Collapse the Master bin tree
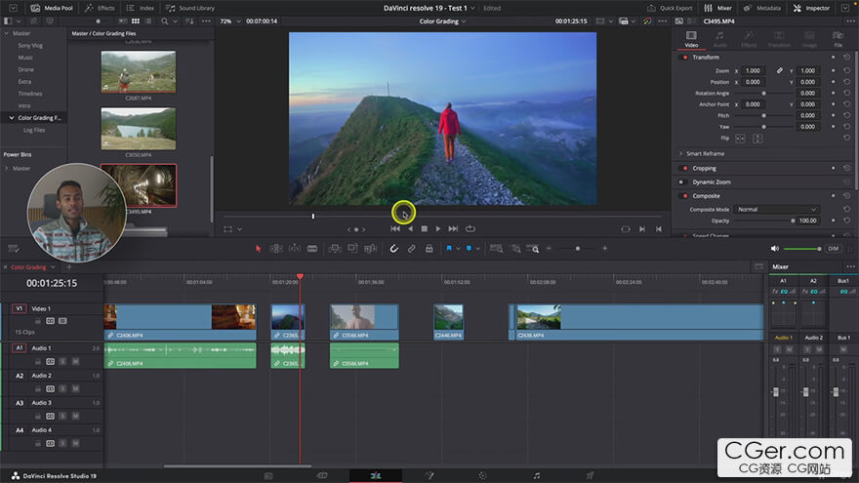The height and width of the screenshot is (483, 859). click(7, 33)
